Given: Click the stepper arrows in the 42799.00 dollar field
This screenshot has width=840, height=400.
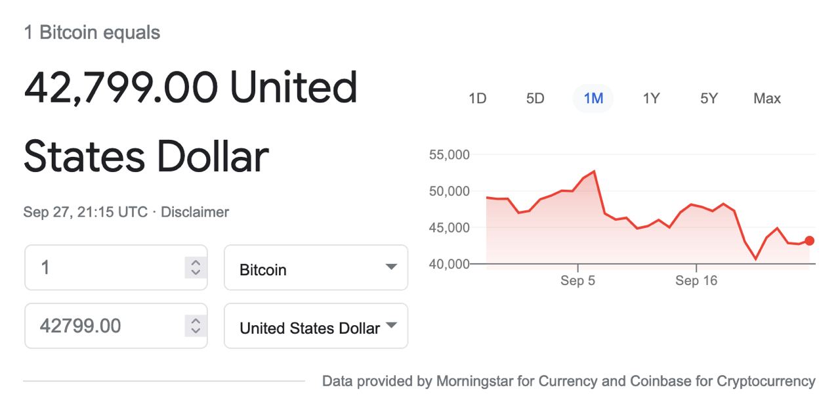Looking at the screenshot, I should coord(195,325).
